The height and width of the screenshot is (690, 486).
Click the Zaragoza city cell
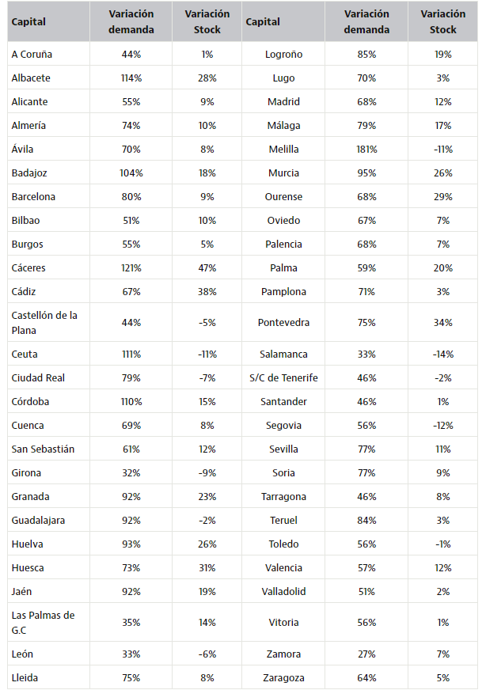click(283, 678)
